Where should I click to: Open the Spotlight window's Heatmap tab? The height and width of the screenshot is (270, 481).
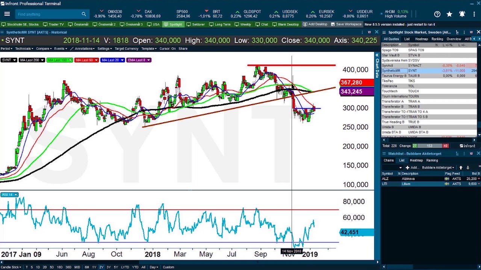pos(421,39)
